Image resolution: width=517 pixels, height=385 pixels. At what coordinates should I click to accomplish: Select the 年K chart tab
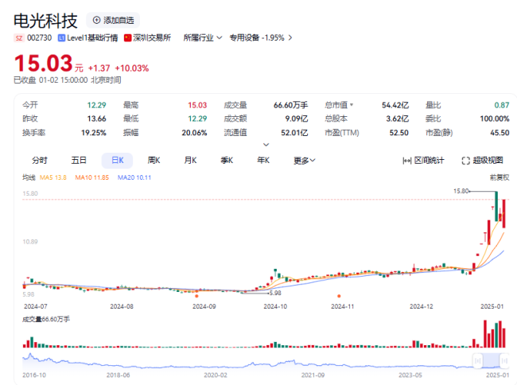pyautogui.click(x=263, y=161)
